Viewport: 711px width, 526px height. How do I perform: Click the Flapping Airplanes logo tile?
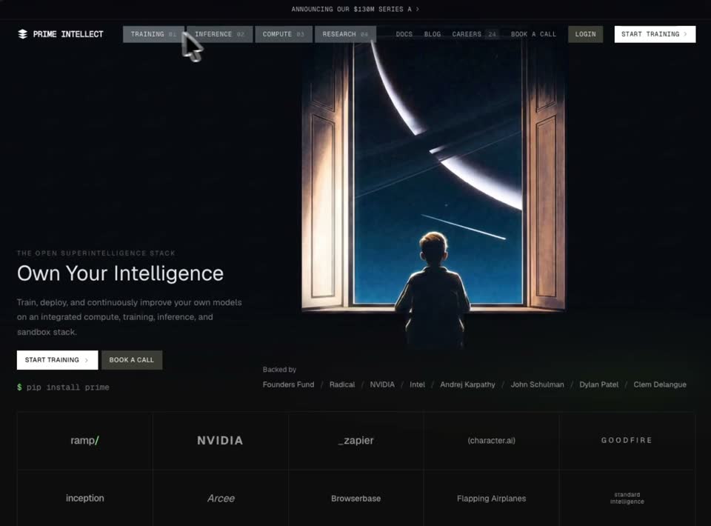tap(492, 498)
